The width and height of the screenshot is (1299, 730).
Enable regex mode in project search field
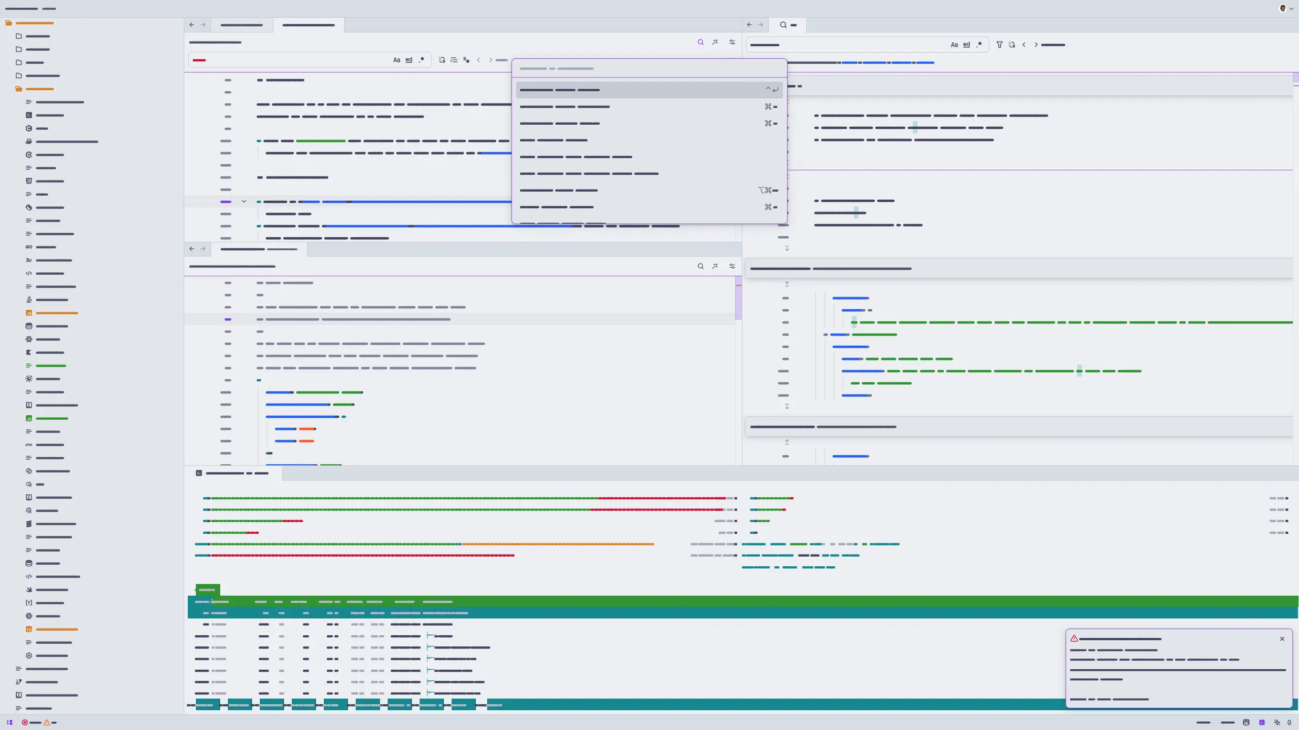coord(979,45)
